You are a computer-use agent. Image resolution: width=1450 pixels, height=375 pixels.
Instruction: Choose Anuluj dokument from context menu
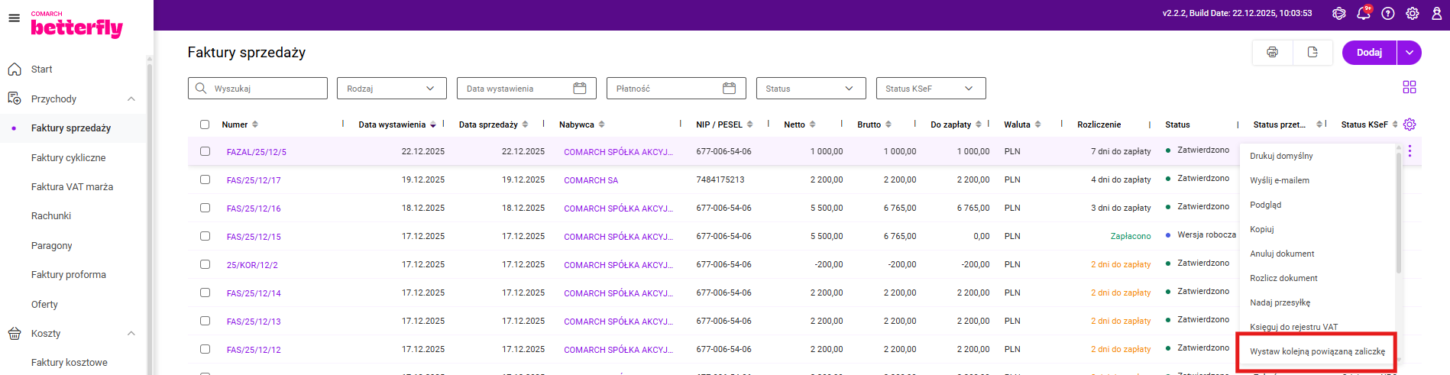[x=1282, y=254]
